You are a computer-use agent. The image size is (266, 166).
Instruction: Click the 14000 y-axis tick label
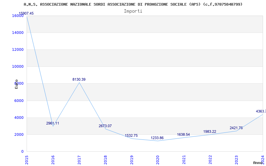(18, 33)
